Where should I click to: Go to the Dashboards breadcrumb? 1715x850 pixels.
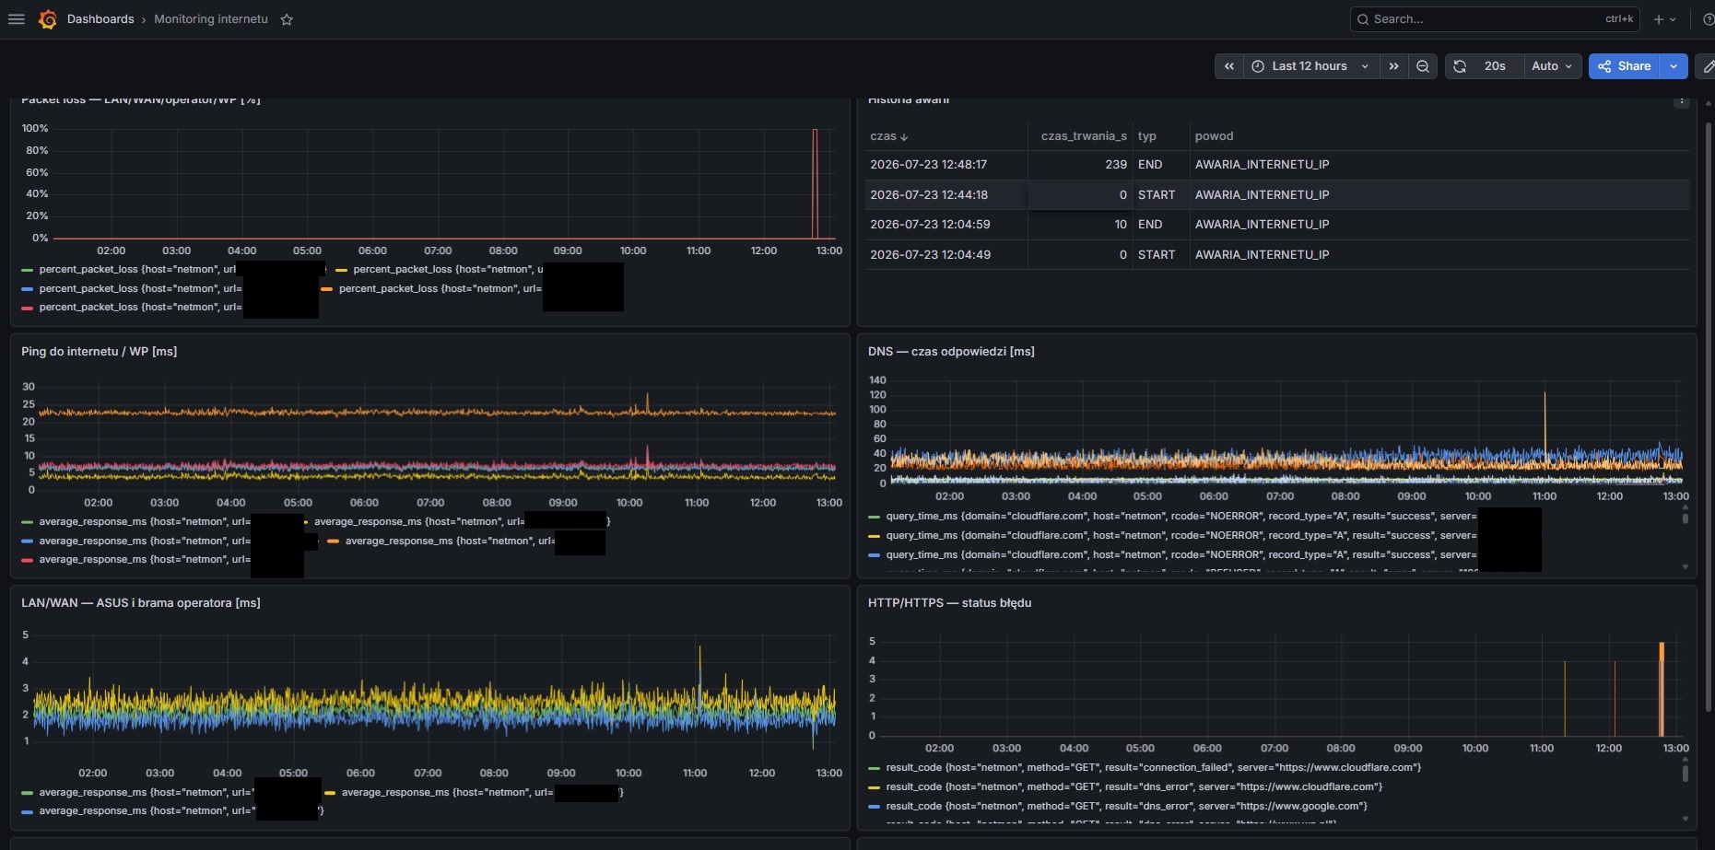(100, 19)
